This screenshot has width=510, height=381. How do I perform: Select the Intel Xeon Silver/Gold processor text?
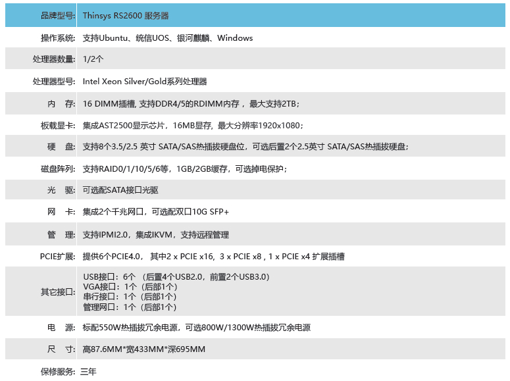[x=145, y=82]
